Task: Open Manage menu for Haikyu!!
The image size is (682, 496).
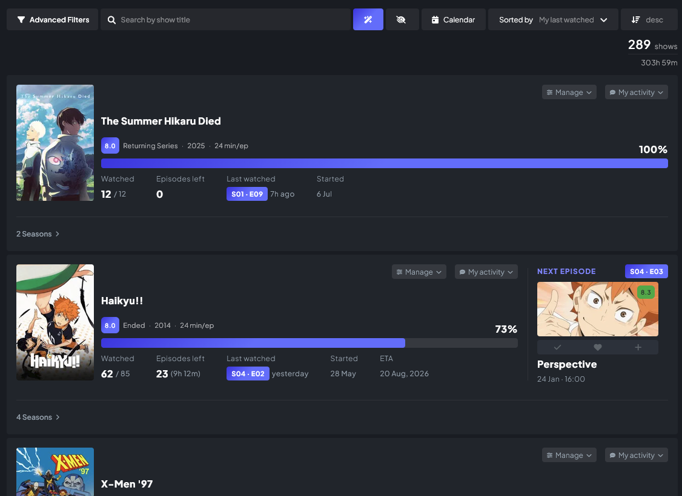Action: [419, 272]
